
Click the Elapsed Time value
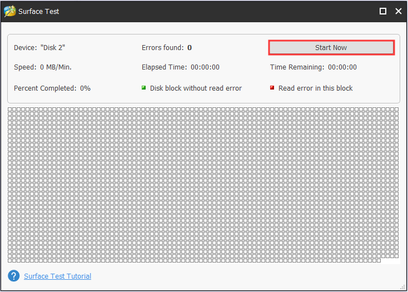pos(205,67)
